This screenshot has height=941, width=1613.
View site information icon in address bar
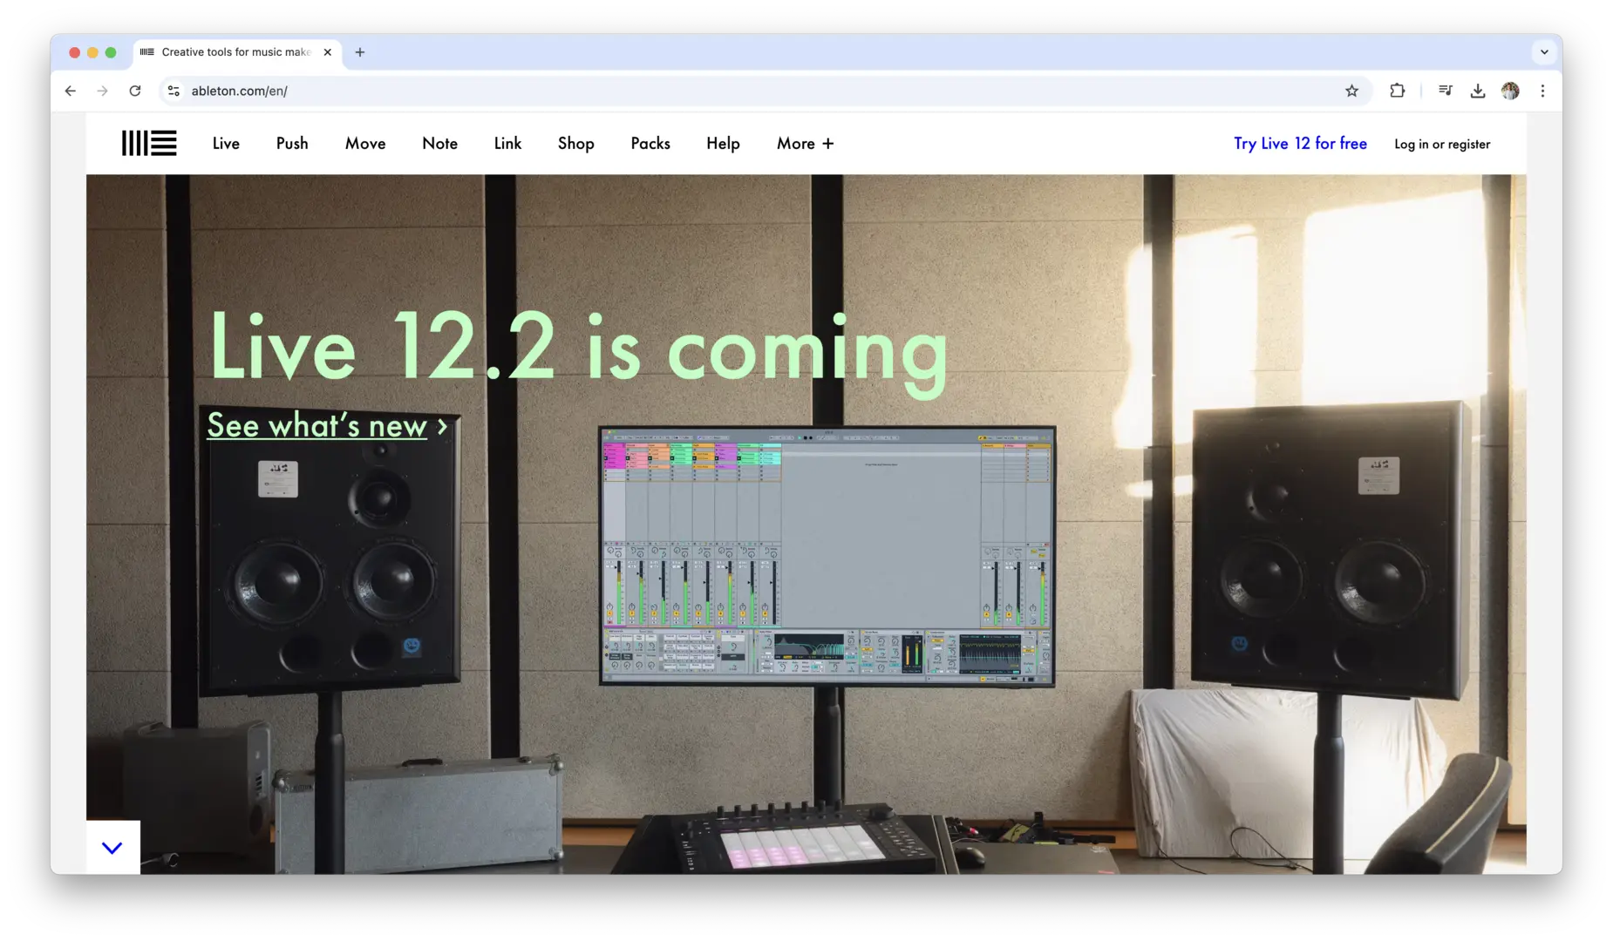(x=174, y=91)
